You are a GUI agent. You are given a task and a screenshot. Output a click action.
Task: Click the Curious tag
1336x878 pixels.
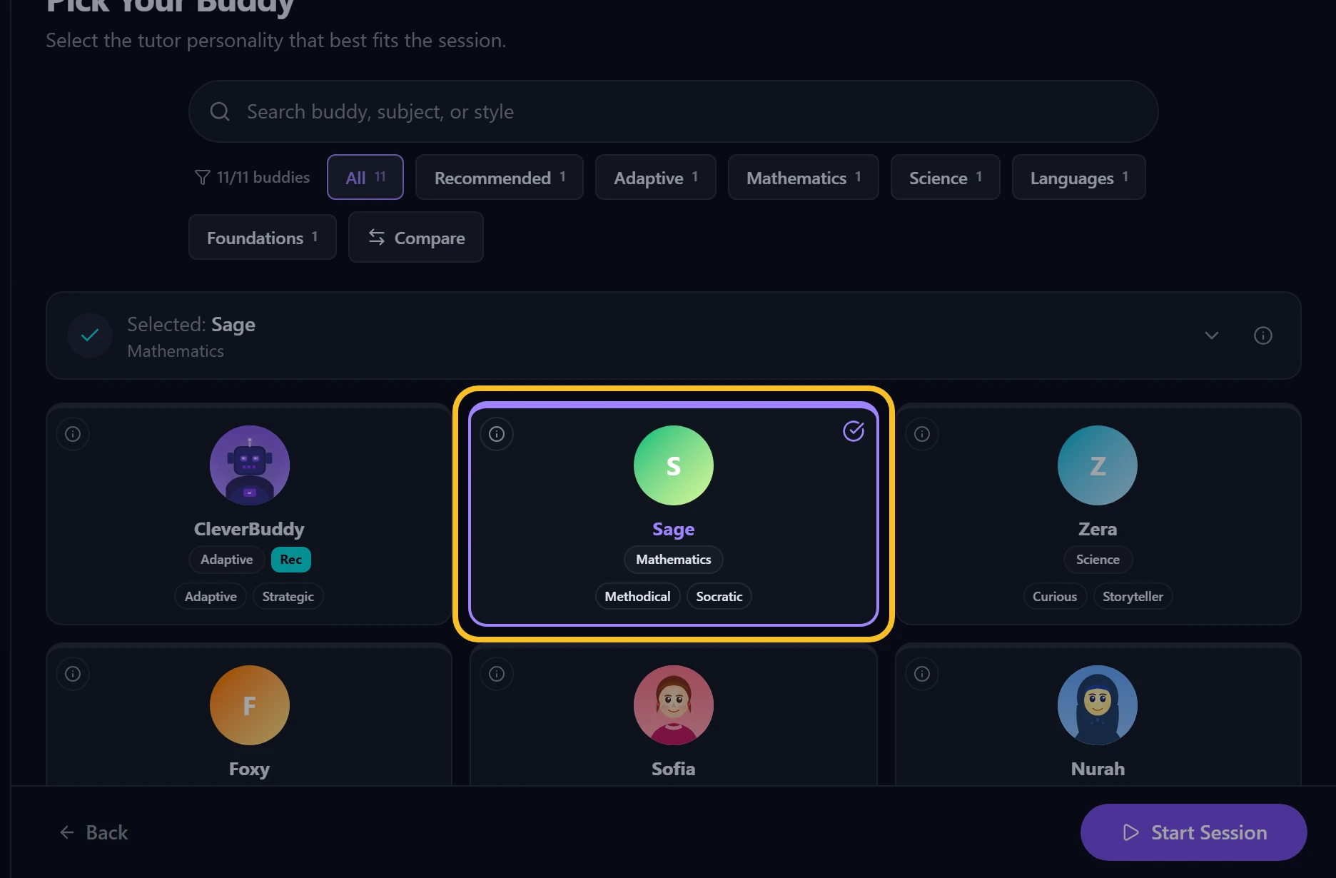(x=1055, y=597)
